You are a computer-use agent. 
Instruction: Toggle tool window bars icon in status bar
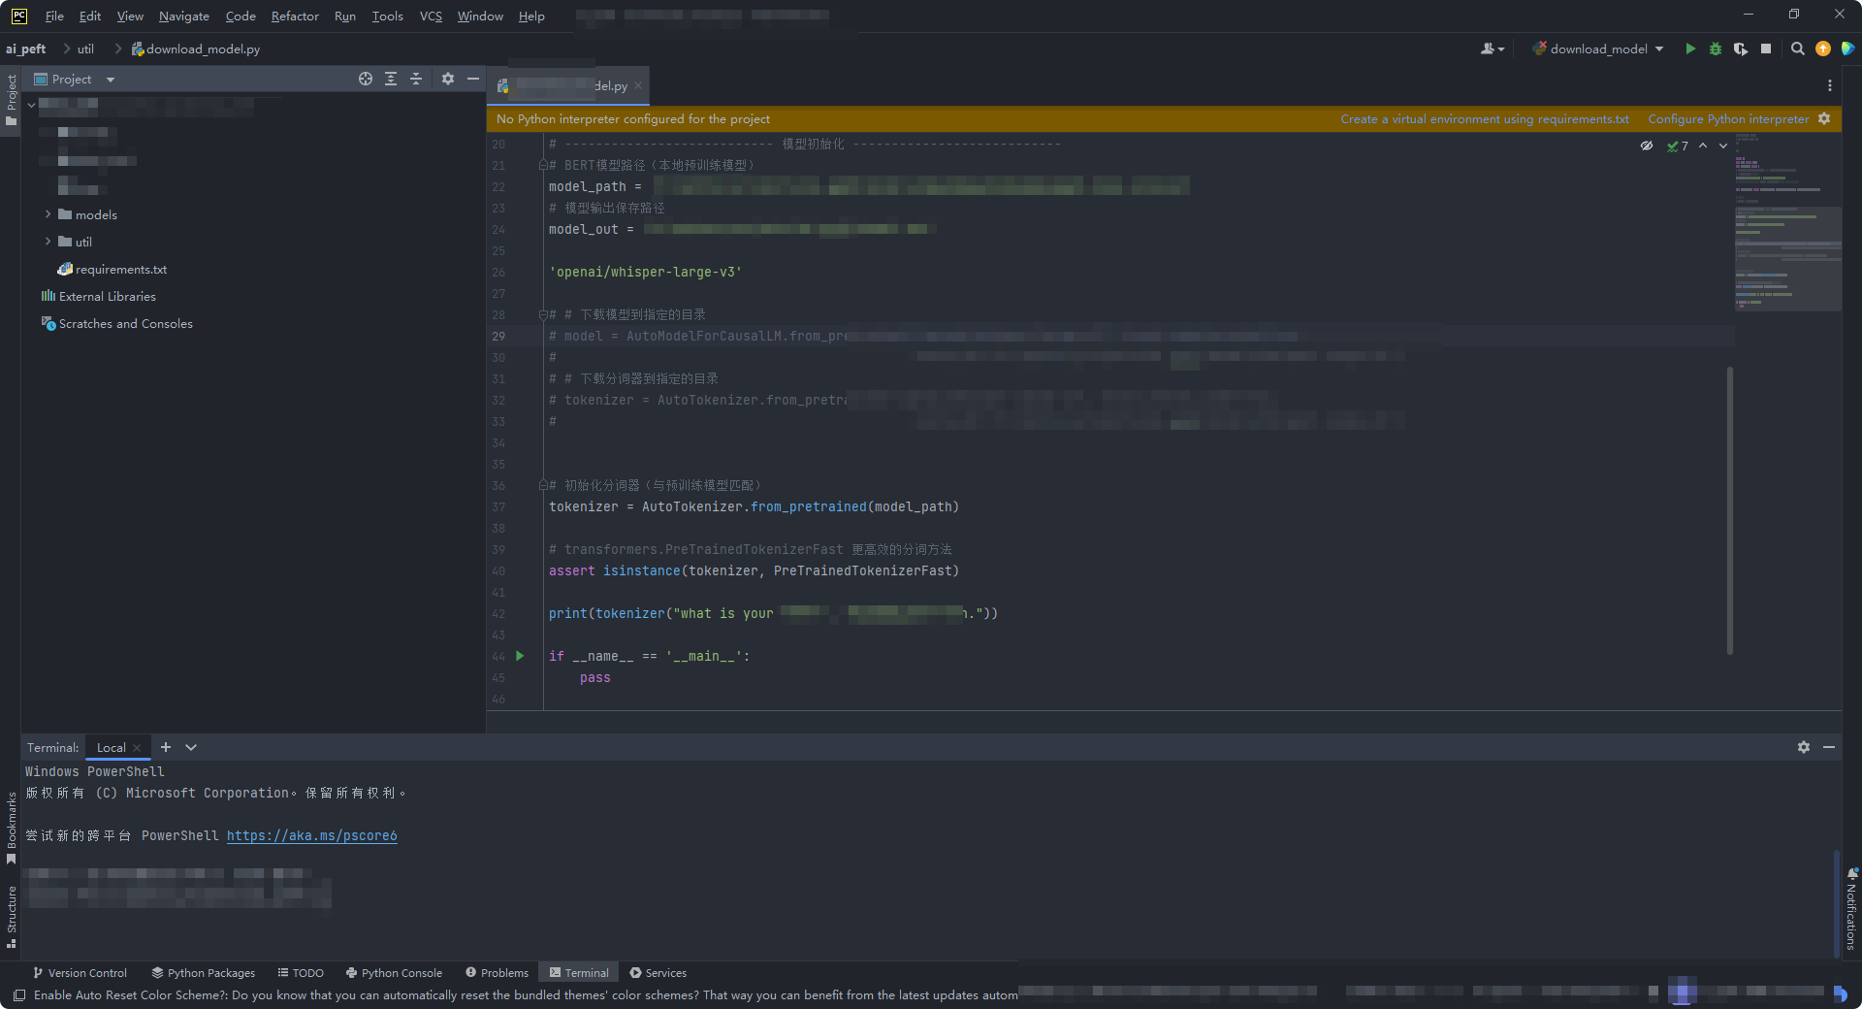19,994
